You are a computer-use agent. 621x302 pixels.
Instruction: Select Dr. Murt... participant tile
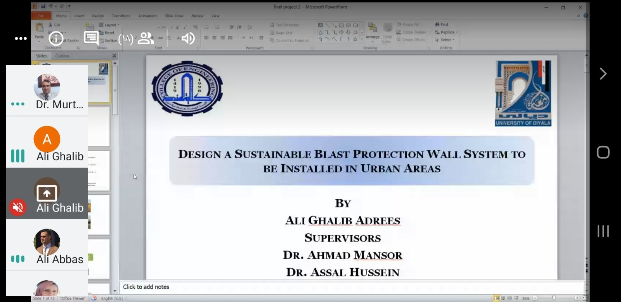[x=47, y=90]
